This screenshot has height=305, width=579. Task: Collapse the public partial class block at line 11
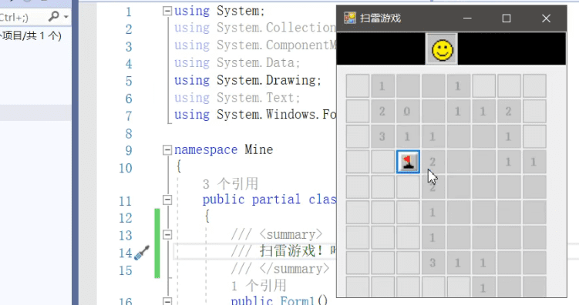[x=167, y=200]
